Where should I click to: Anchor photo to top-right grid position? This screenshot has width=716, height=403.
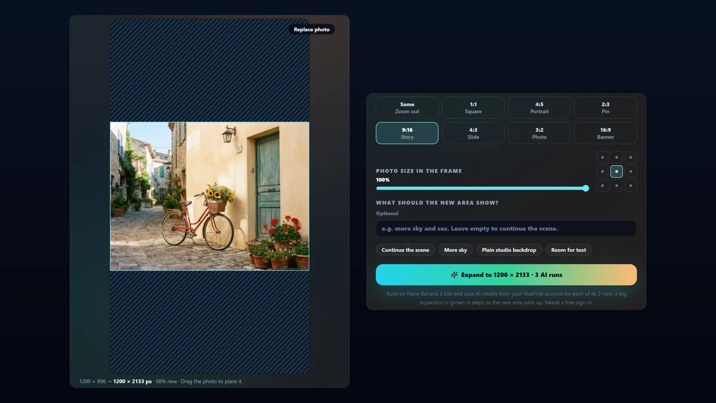(631, 157)
